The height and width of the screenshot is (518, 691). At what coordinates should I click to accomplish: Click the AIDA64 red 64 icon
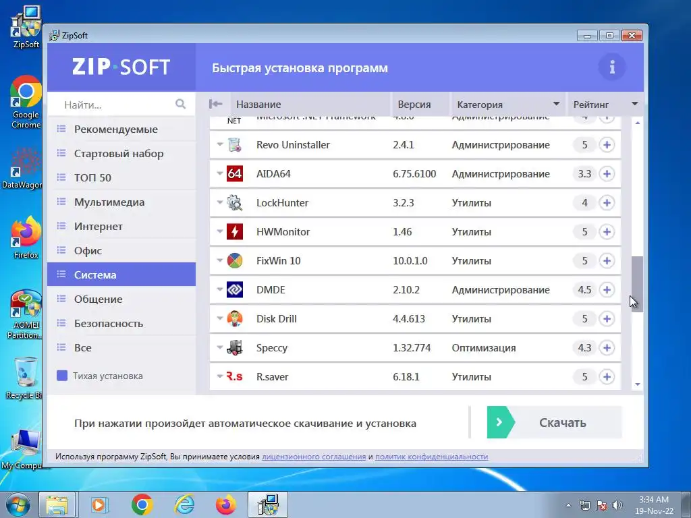(x=234, y=173)
